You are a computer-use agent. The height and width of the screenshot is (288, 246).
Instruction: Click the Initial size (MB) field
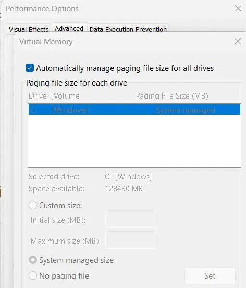pos(131,220)
